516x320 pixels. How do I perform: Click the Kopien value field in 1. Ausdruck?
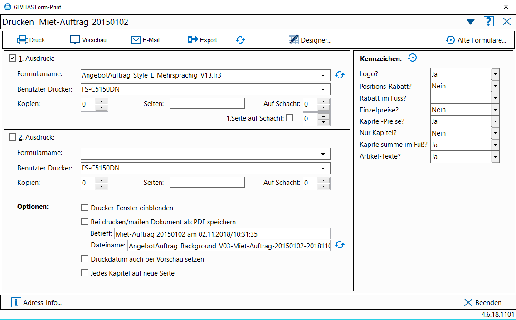pyautogui.click(x=88, y=105)
